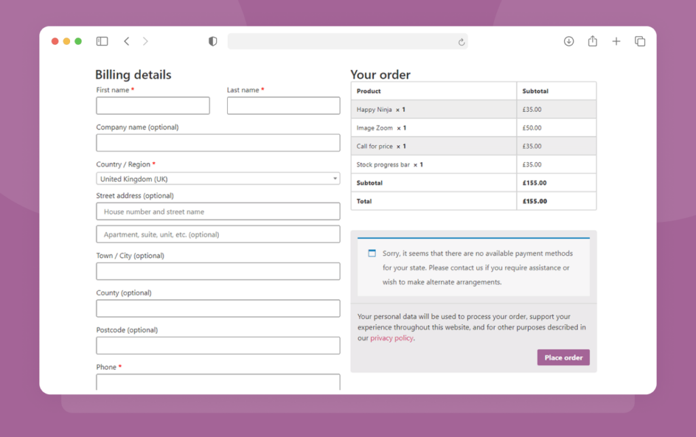Viewport: 696px width, 437px height.
Task: Toggle the browser sidebar icon
Action: [102, 41]
